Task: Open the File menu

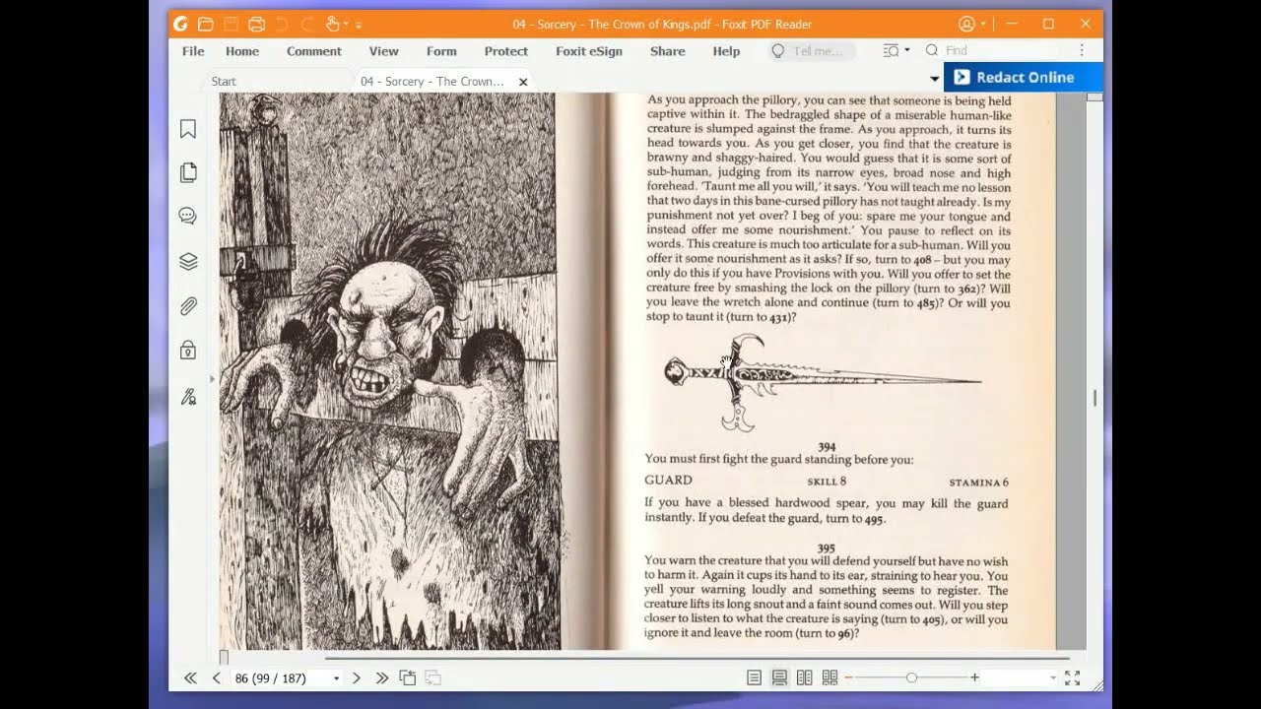Action: coord(193,51)
